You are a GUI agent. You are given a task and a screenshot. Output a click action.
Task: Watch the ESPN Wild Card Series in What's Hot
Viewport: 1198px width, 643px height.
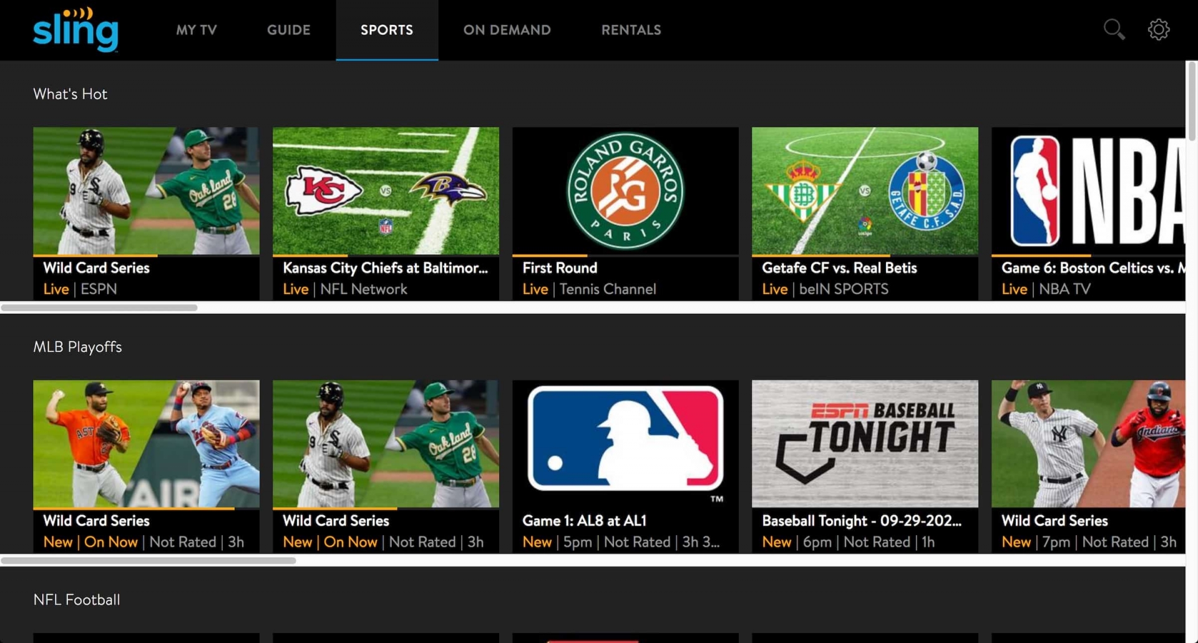pyautogui.click(x=146, y=191)
